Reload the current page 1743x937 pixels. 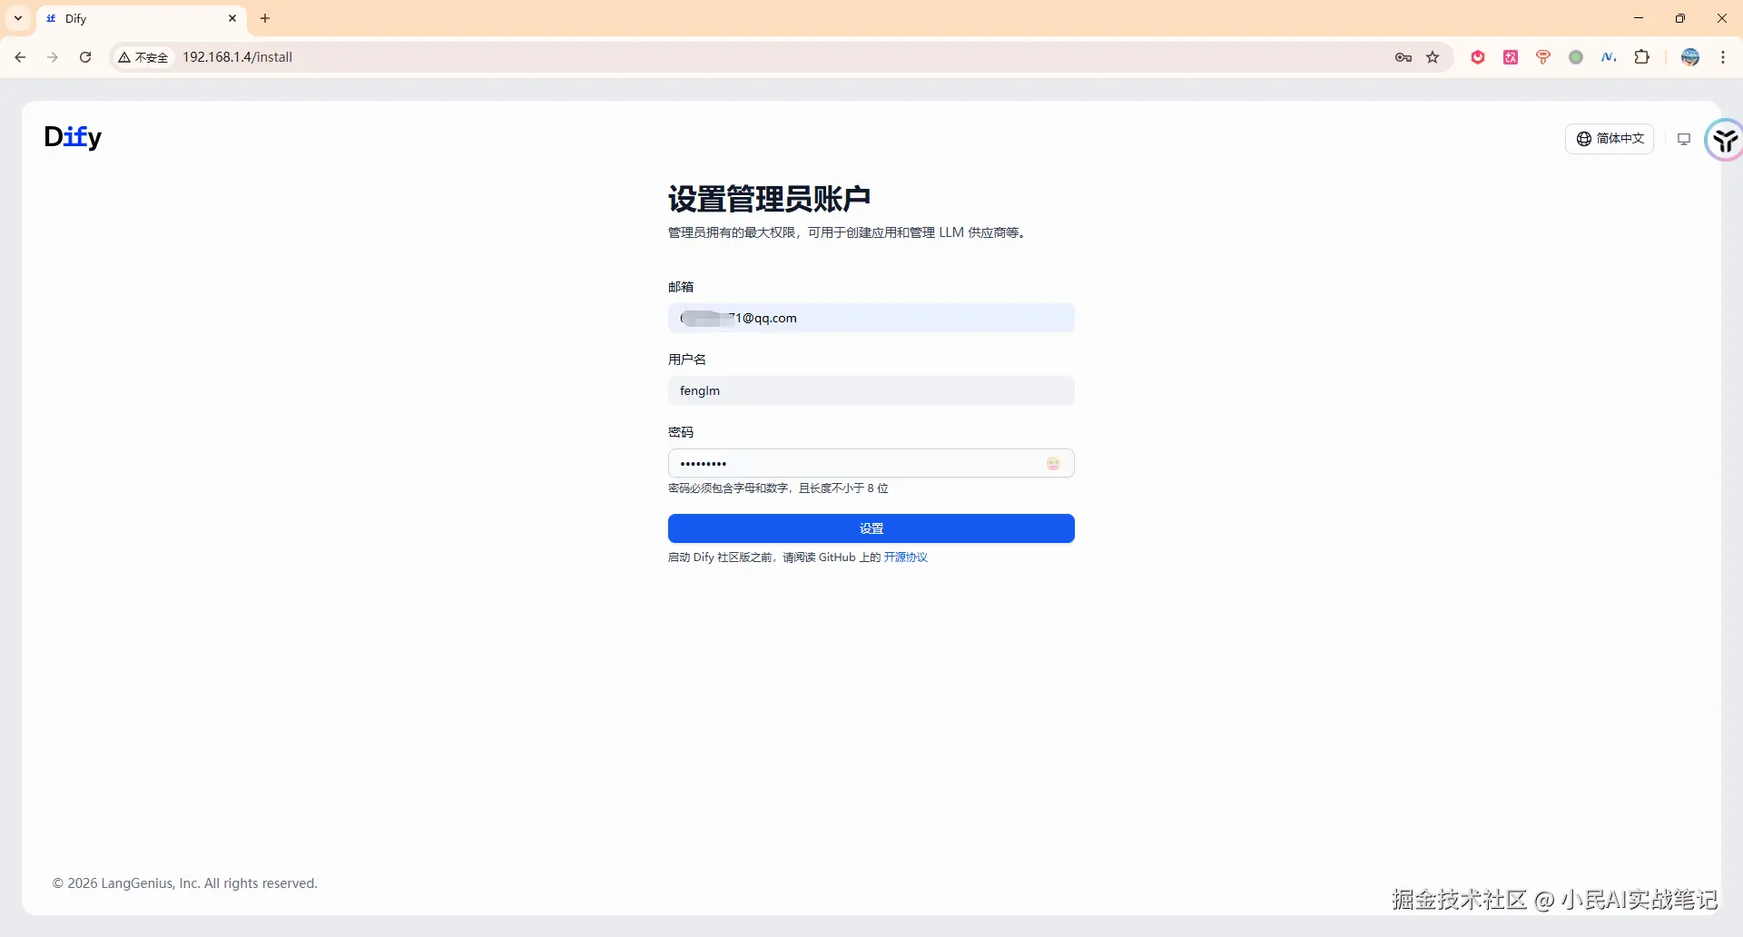tap(85, 57)
